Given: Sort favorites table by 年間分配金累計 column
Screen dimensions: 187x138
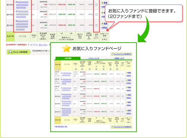Looking at the screenshot, I should click(117, 69).
